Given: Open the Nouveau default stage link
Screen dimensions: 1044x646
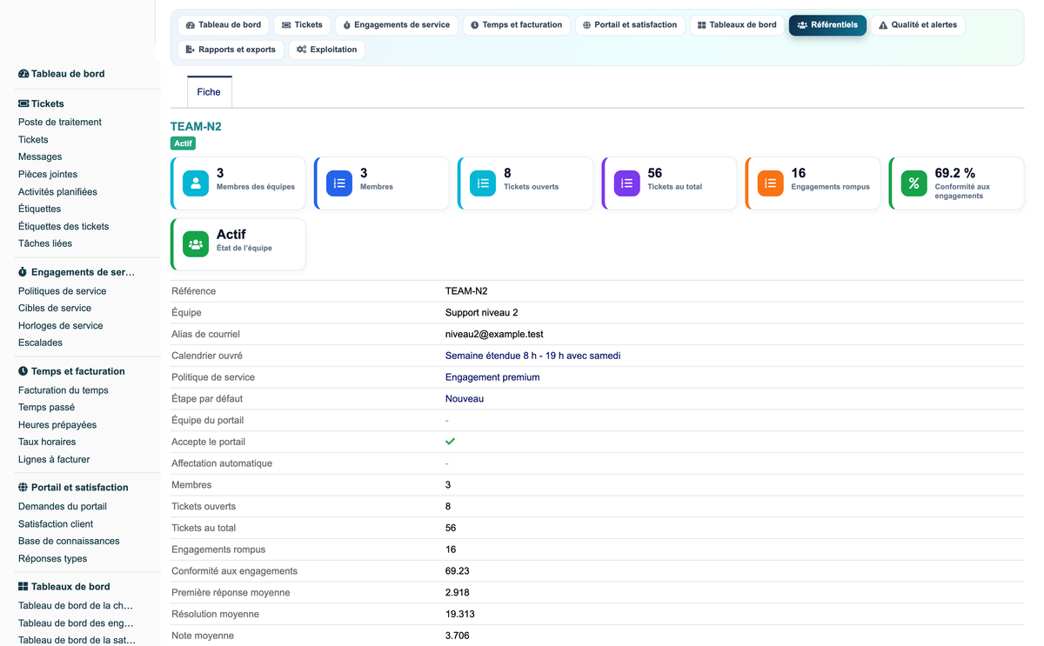Looking at the screenshot, I should click(465, 399).
